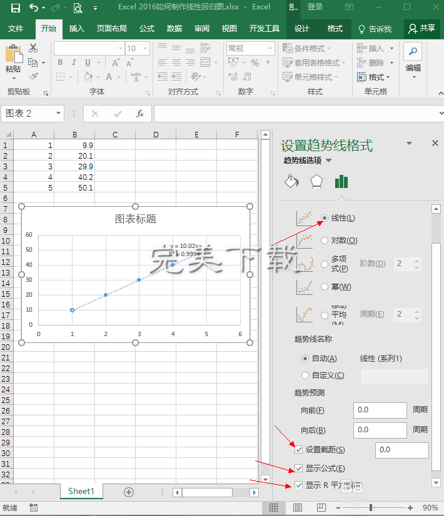Click the Share (共享) button
This screenshot has width=444, height=516.
point(421,29)
